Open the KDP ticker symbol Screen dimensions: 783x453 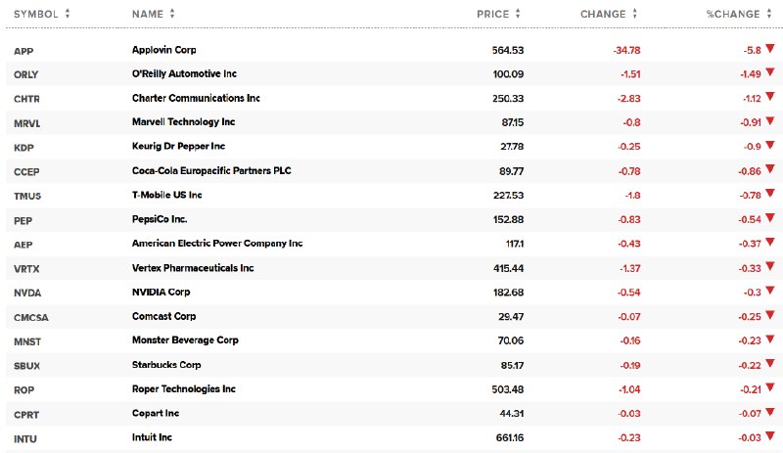pyautogui.click(x=23, y=148)
